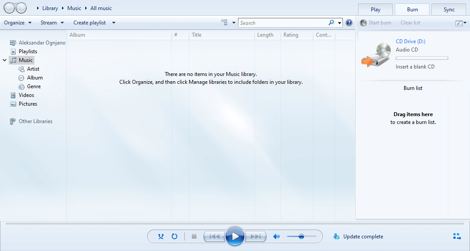Open the Stream dropdown menu
This screenshot has width=470, height=251.
[52, 23]
